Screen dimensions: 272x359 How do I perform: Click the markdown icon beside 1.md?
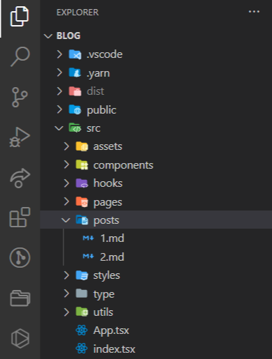89,238
